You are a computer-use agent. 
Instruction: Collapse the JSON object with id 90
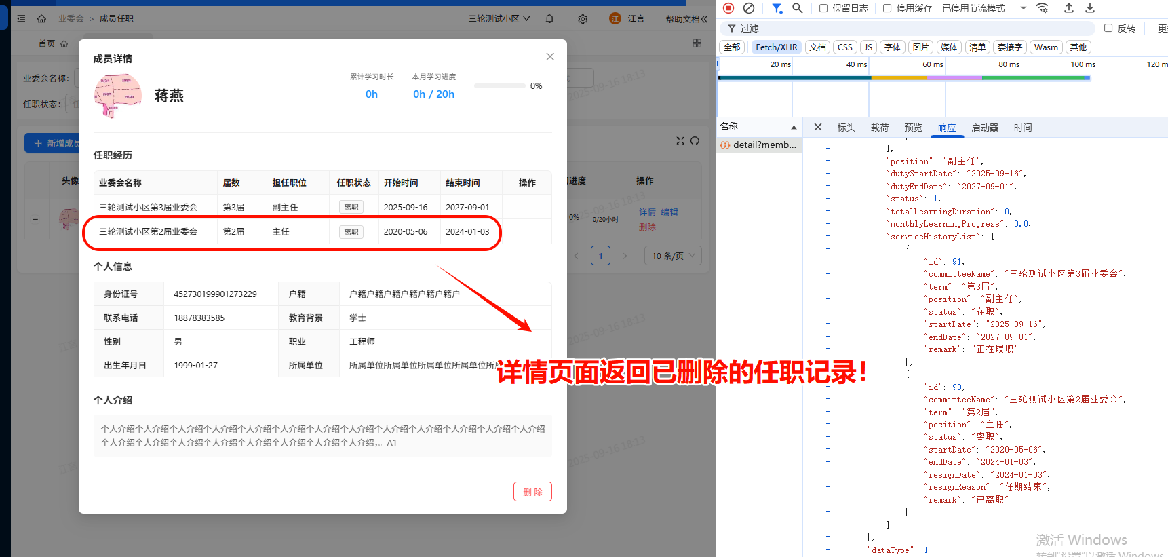[x=828, y=374]
